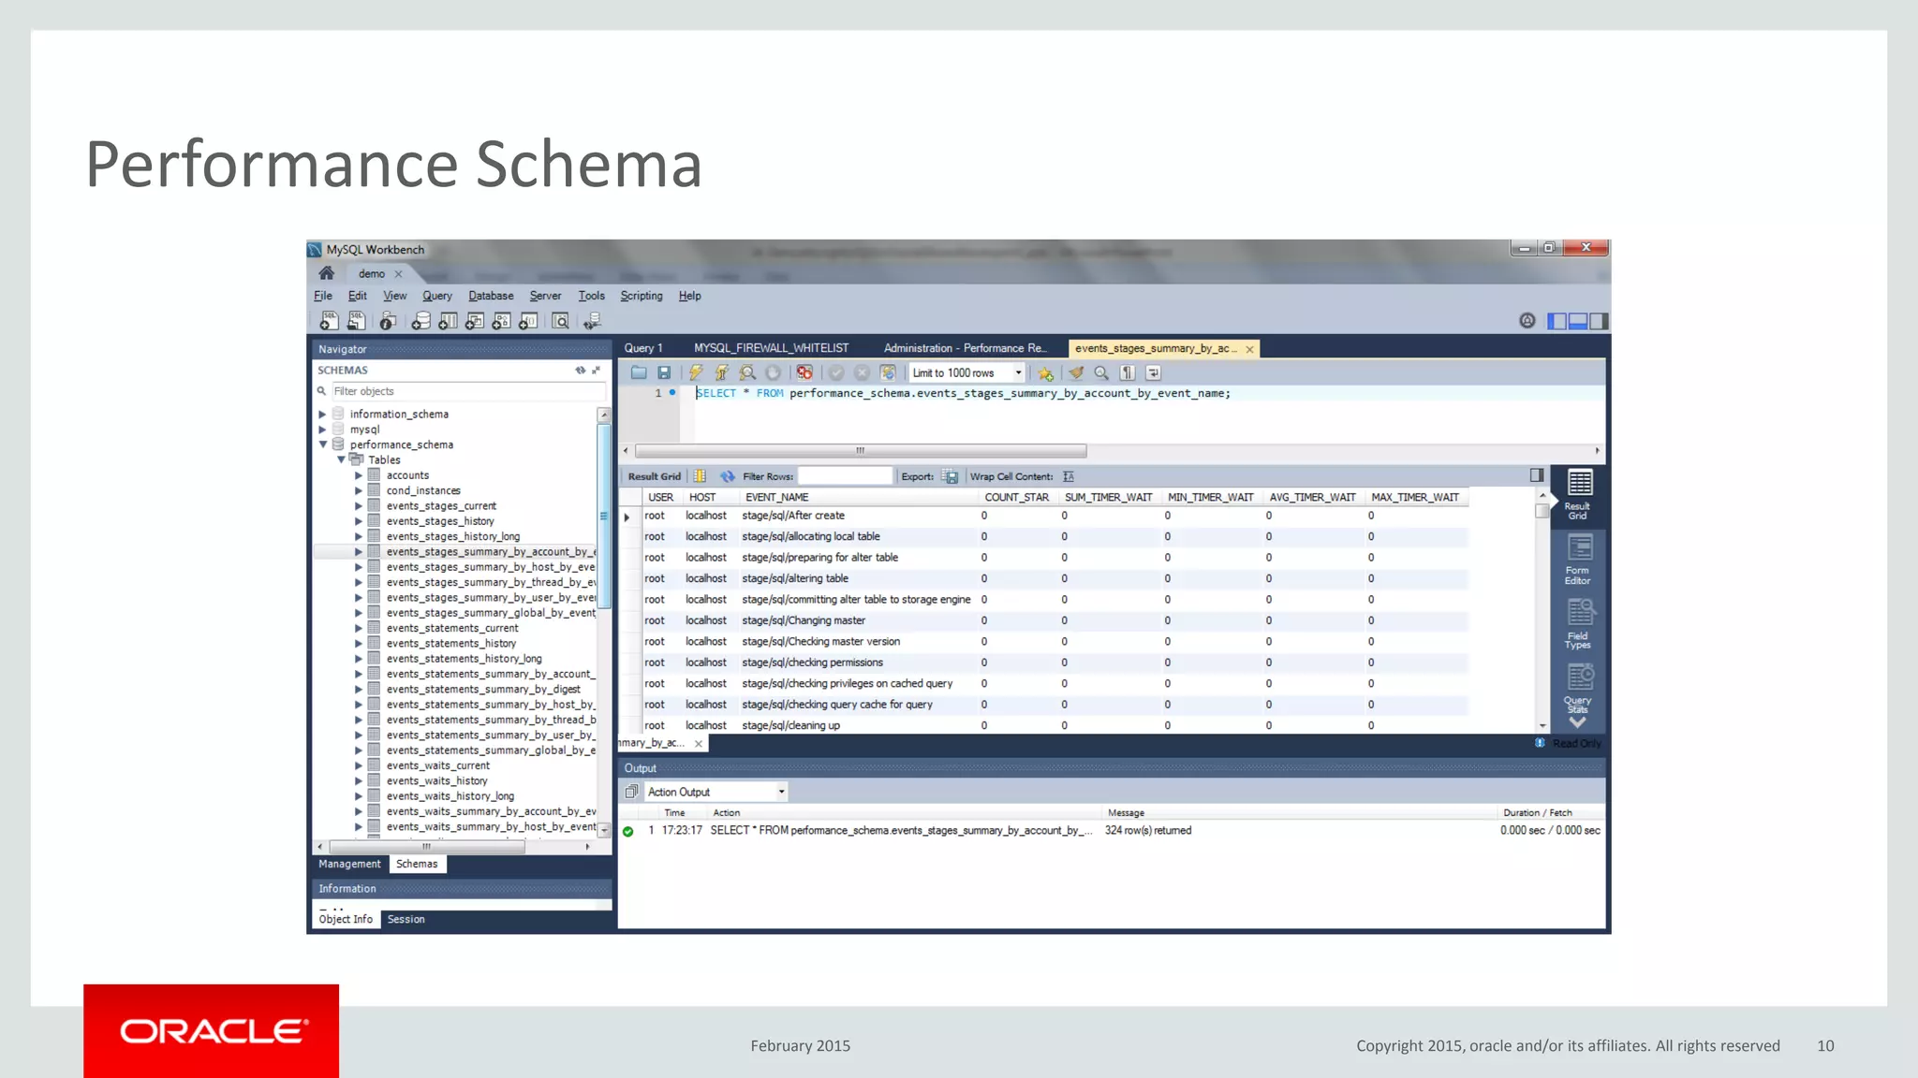Execute statement under cursor icon
Screen dimensions: 1918x1078
[722, 372]
